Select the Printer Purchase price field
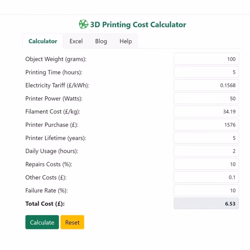This screenshot has width=250, height=250. [206, 125]
